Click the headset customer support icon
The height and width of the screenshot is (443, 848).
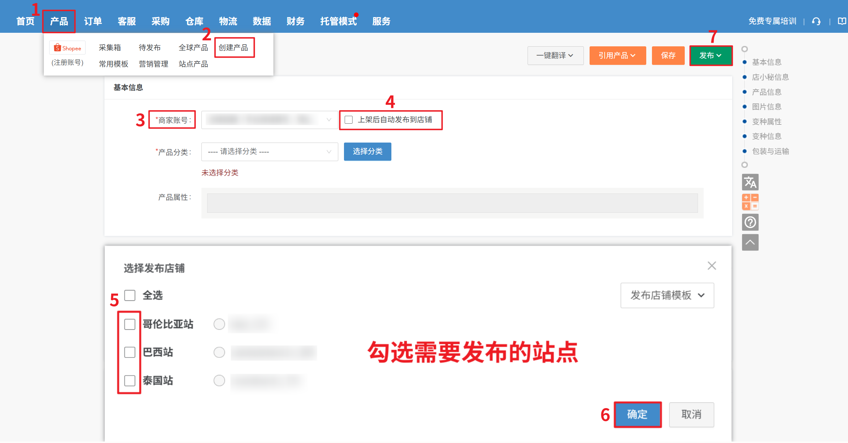[816, 21]
